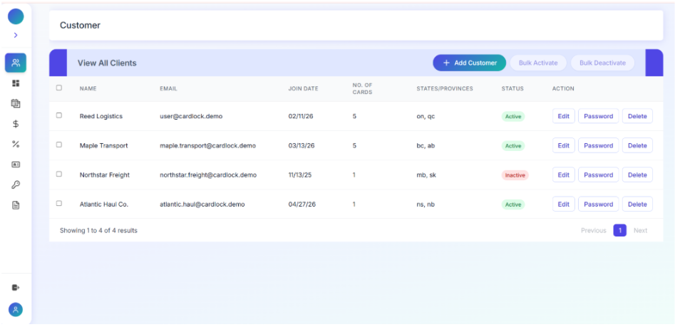The image size is (680, 327).
Task: Click the round app logo at top
Action: (16, 16)
